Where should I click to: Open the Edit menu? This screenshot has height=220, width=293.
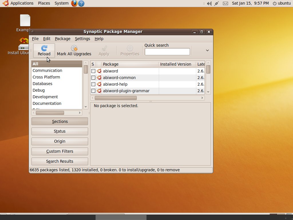[x=47, y=39]
